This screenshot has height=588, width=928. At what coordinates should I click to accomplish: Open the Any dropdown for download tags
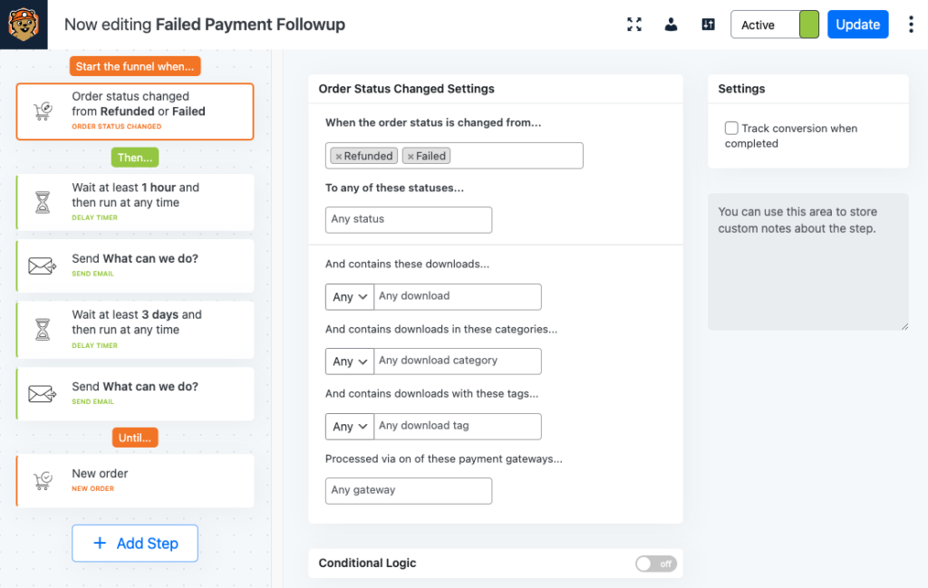coord(350,427)
